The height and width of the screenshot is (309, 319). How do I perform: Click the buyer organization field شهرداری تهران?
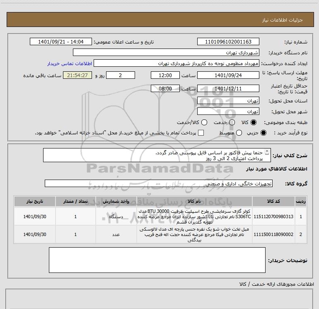click(x=166, y=52)
